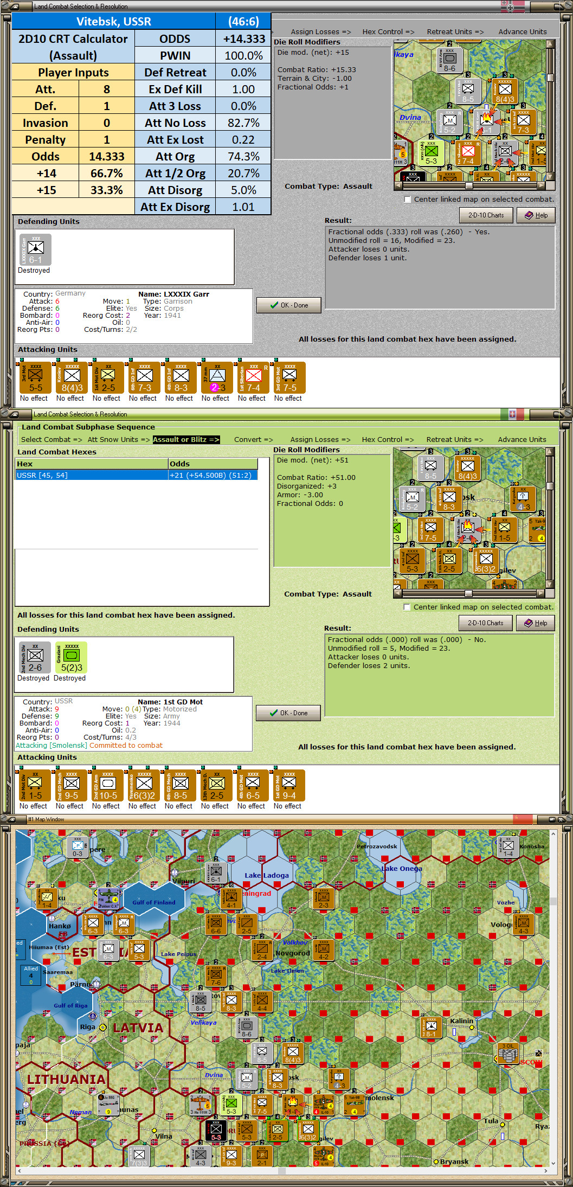Viewport: 573px width, 1187px height.
Task: Click the Map Window horizontal scrollbar right arrow
Action: click(x=546, y=1171)
